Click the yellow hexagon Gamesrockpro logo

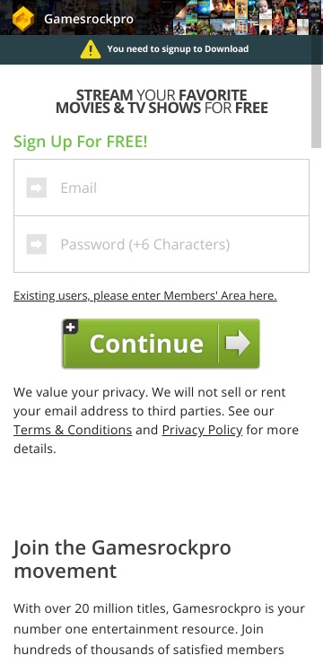coord(22,19)
